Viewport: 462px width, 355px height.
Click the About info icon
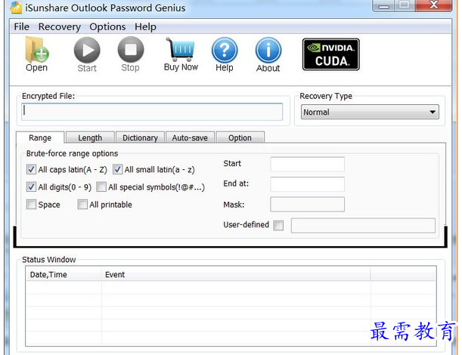pyautogui.click(x=268, y=54)
